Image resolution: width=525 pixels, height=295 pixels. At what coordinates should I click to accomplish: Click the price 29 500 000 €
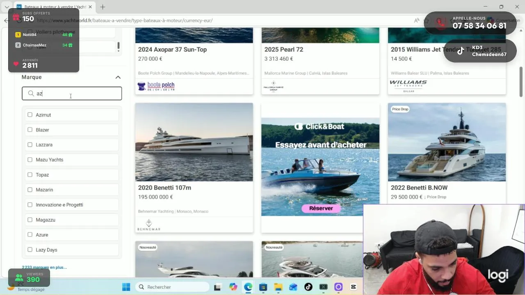click(406, 197)
